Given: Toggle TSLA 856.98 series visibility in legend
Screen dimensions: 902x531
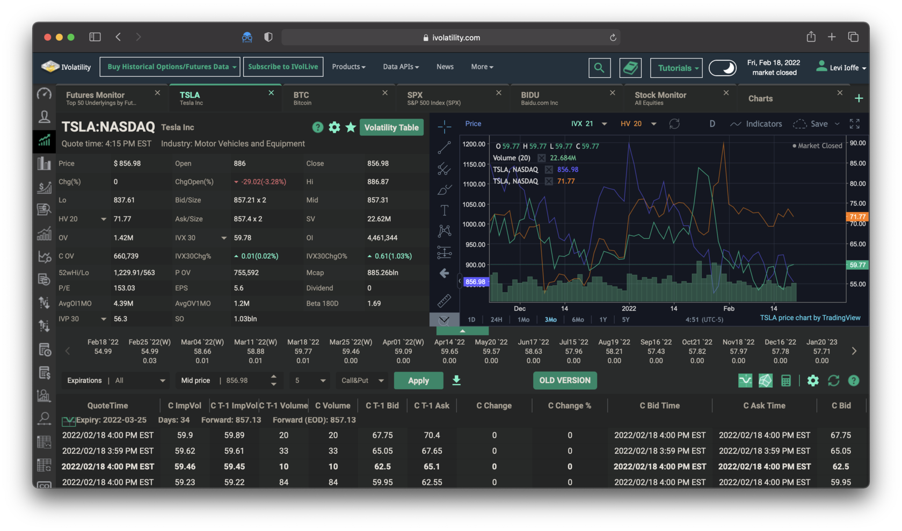Looking at the screenshot, I should pos(549,170).
